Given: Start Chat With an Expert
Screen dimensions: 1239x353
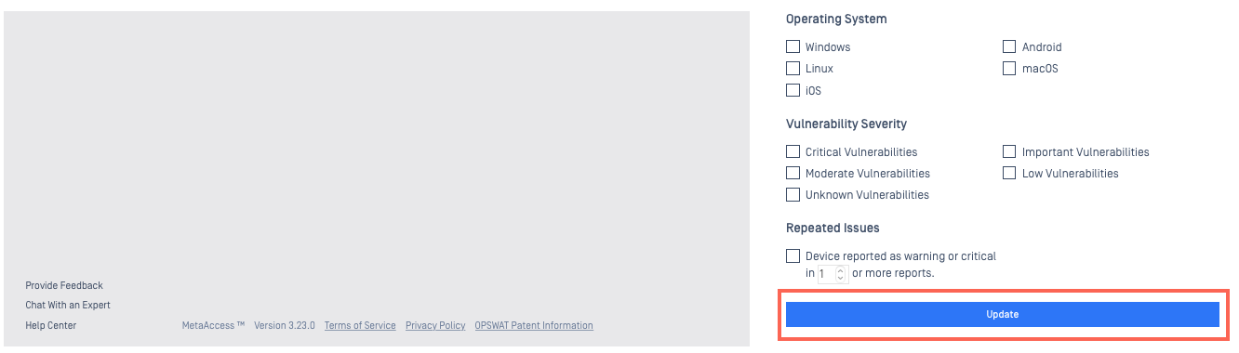Looking at the screenshot, I should 68,305.
